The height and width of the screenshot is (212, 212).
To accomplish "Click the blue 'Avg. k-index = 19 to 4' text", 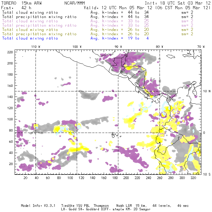I will pyautogui.click(x=120, y=38).
